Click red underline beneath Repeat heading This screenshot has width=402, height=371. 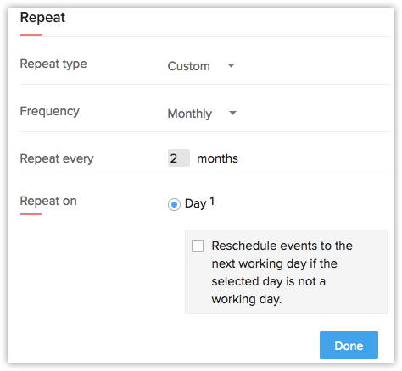click(x=31, y=35)
